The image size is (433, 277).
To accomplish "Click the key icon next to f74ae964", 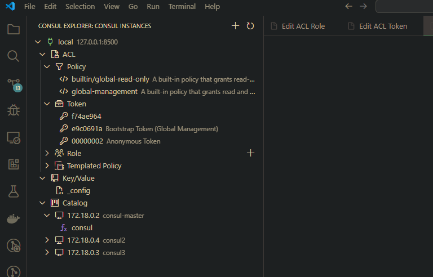I will pyautogui.click(x=64, y=116).
